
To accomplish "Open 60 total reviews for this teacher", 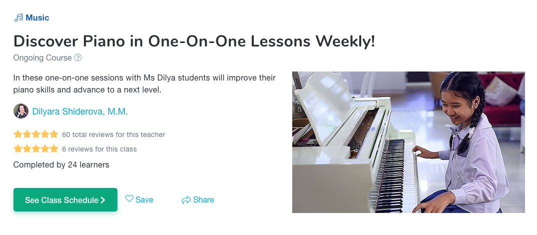I will pos(113,134).
